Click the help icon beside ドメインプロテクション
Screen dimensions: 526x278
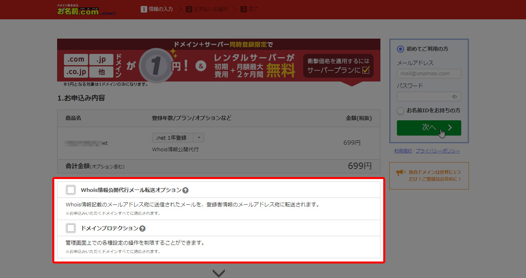tap(142, 229)
